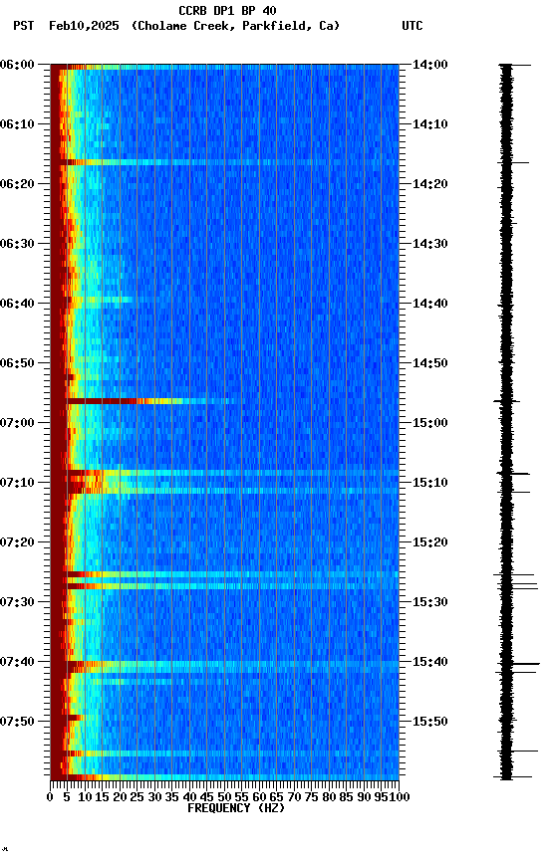Click the UTC time label '14:40'

[x=430, y=304]
